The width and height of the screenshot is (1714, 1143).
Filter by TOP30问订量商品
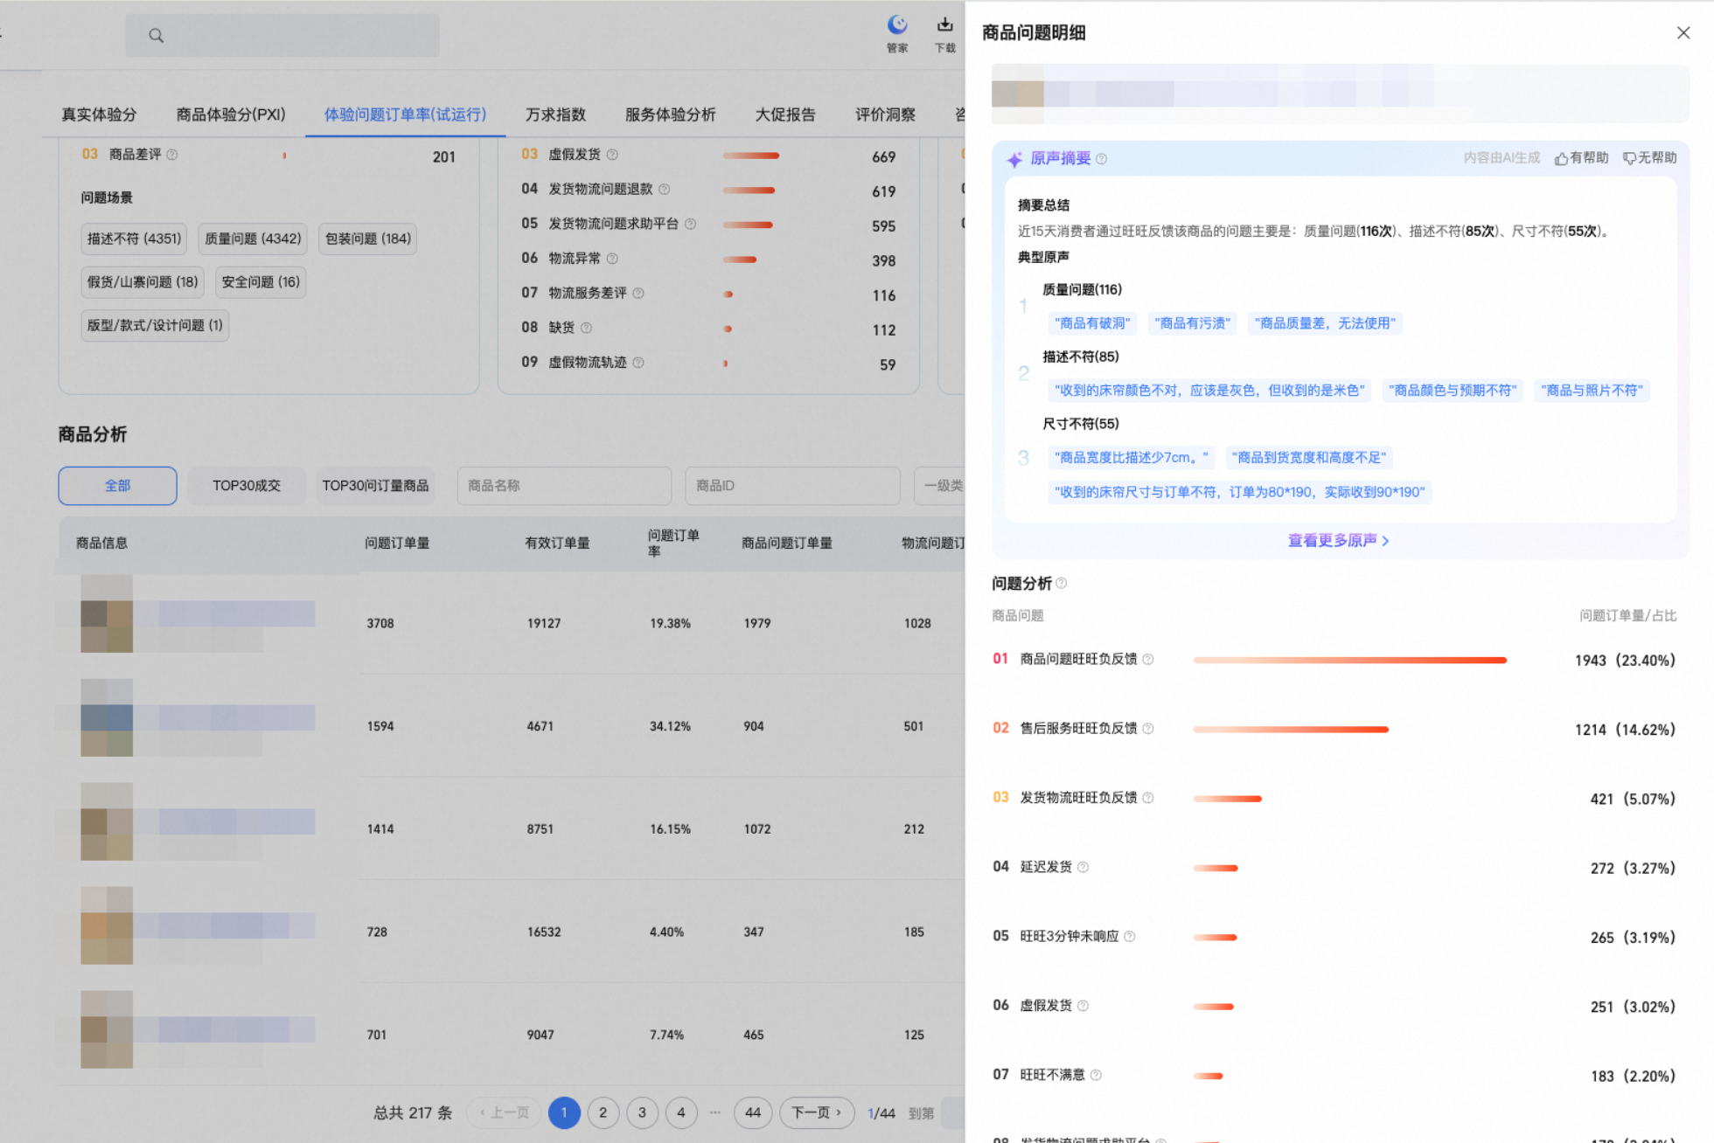[375, 486]
